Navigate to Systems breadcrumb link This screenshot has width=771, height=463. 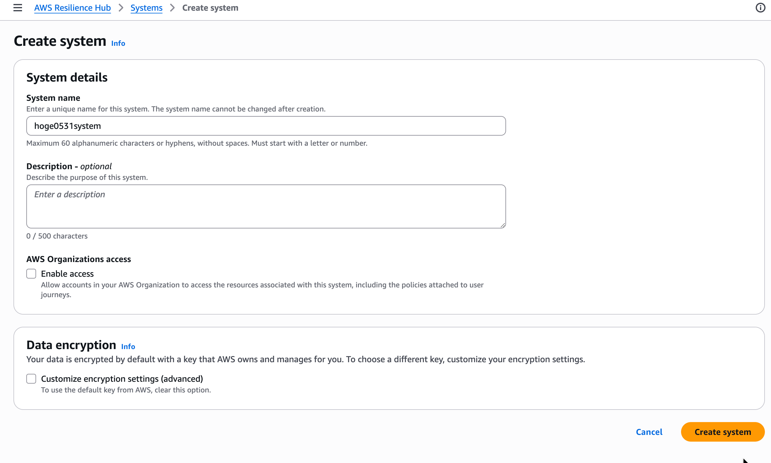(146, 8)
